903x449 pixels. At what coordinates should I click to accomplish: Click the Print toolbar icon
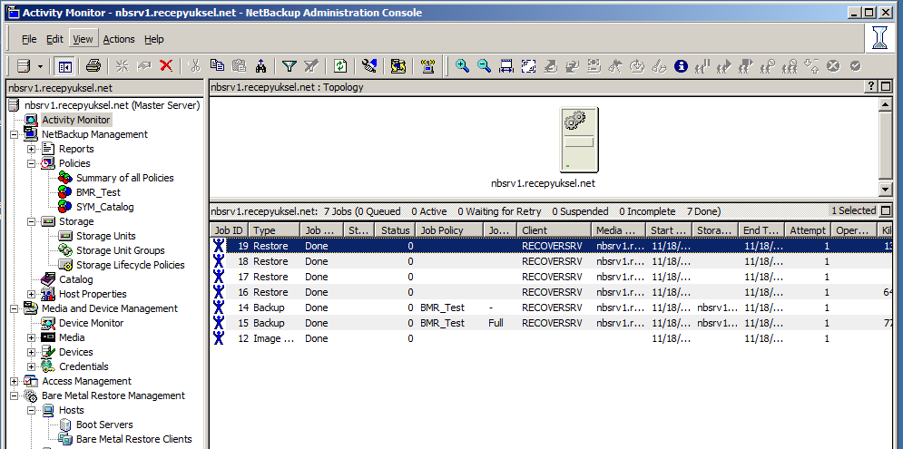pos(93,66)
